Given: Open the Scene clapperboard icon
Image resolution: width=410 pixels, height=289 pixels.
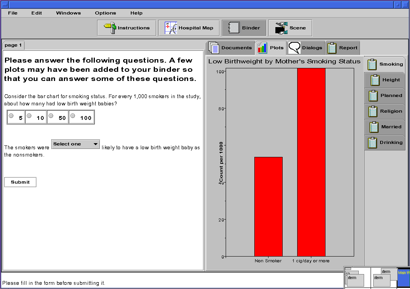Looking at the screenshot, I should coord(281,28).
